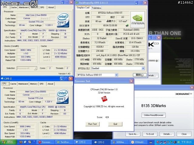Click the NVIDIA tray icon beside the clock
This screenshot has height=145, width=194.
tap(178, 142)
